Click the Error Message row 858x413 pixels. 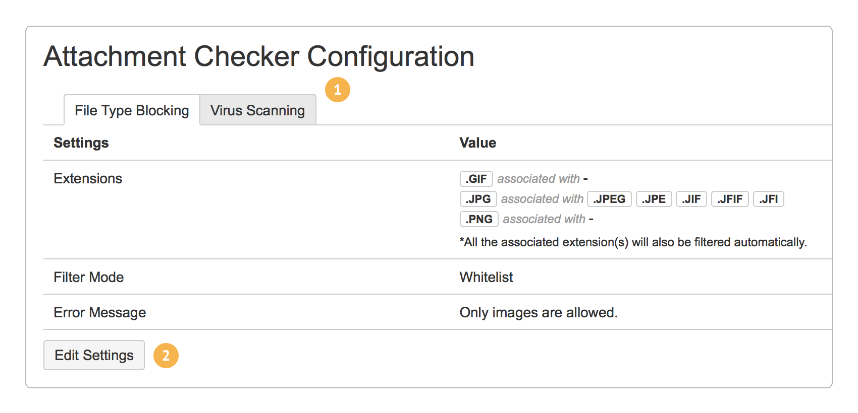pyautogui.click(x=99, y=312)
